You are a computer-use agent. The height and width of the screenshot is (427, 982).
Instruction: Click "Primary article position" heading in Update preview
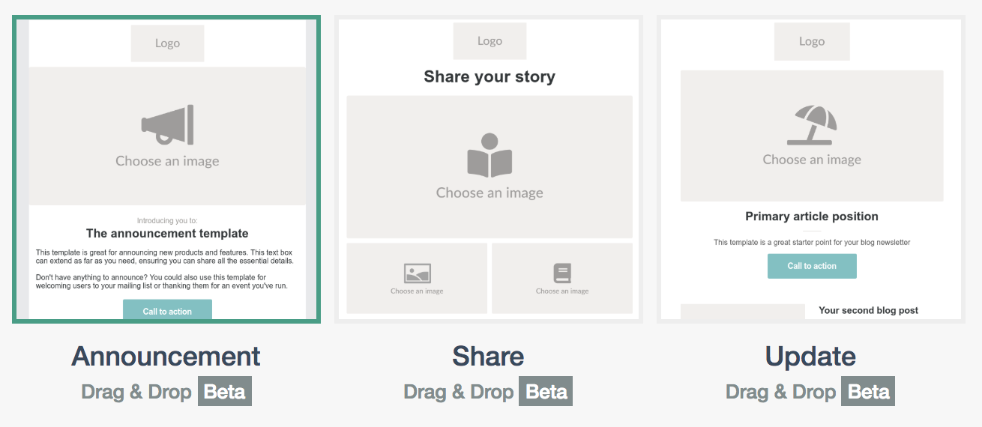click(812, 216)
